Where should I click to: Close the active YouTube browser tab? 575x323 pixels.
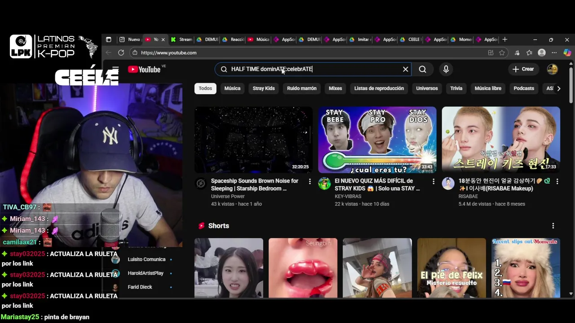coord(163,39)
